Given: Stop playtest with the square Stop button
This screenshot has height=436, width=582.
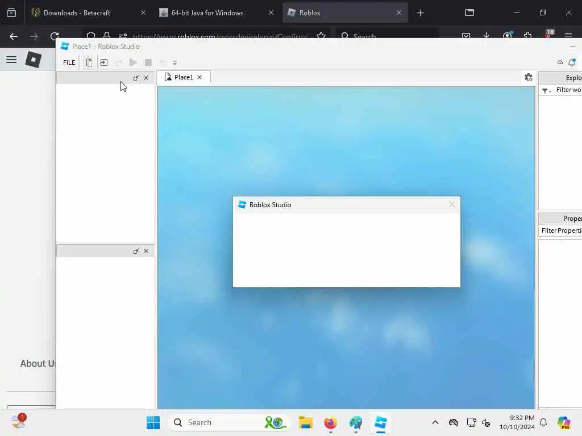Looking at the screenshot, I should point(148,62).
